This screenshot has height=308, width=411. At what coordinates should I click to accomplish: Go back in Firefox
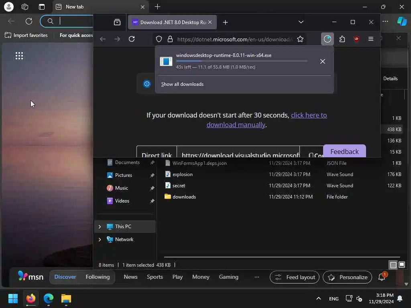[x=103, y=39]
